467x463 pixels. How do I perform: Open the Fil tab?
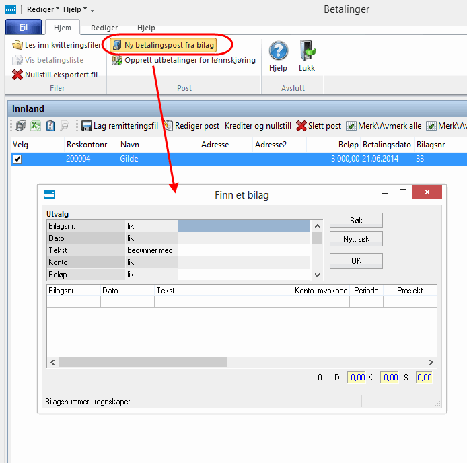coord(23,28)
